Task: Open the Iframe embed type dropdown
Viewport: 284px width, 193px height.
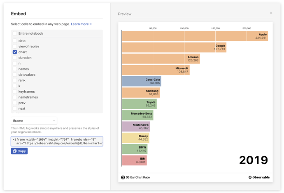Action: point(34,120)
